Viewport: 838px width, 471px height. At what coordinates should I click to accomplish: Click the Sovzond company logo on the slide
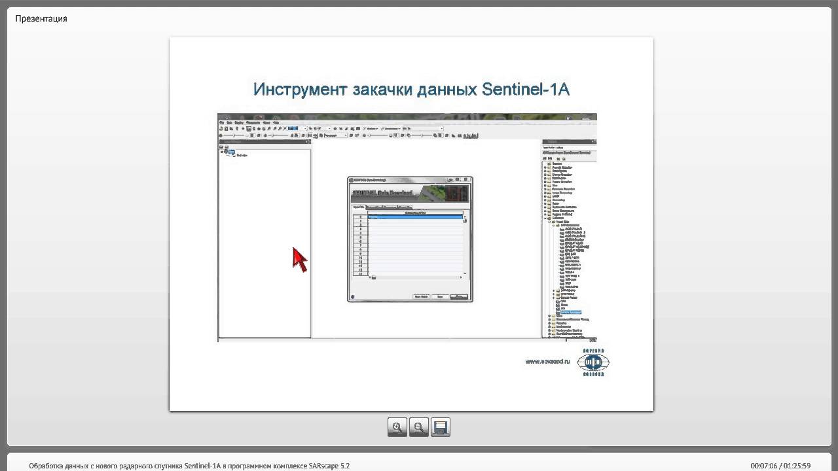[x=593, y=362]
